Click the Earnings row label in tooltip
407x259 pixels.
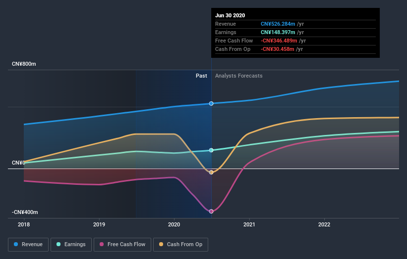[226, 32]
